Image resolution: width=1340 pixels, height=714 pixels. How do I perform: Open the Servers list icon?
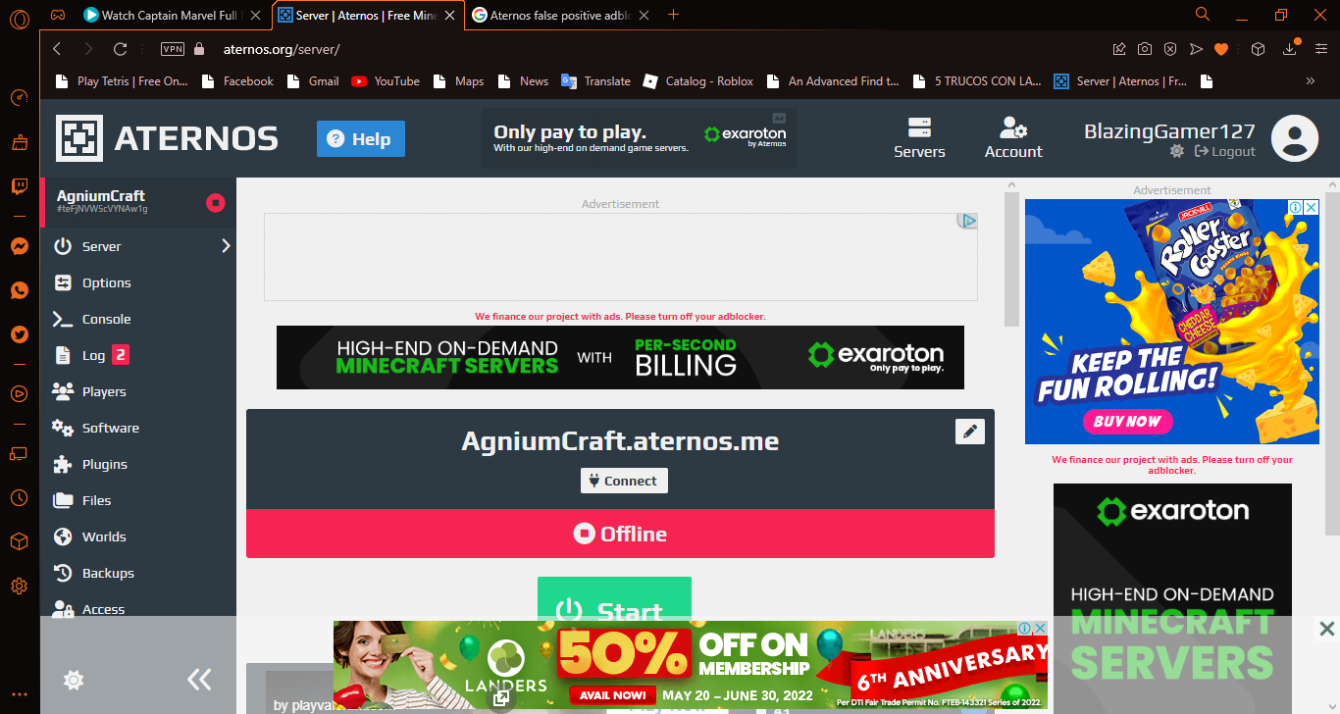(919, 138)
